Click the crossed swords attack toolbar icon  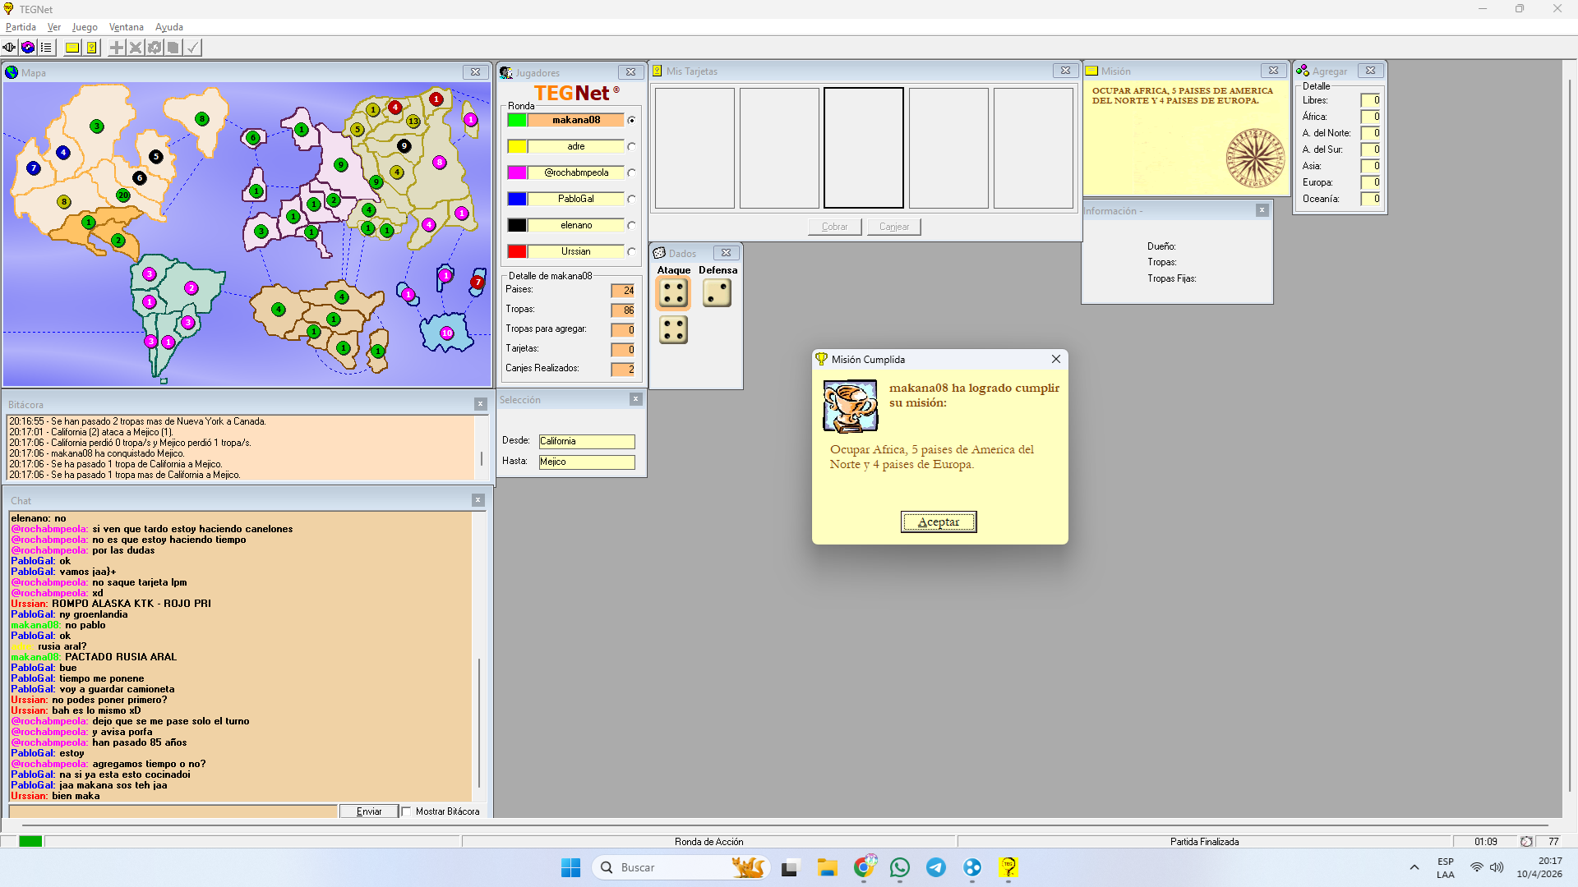[136, 48]
